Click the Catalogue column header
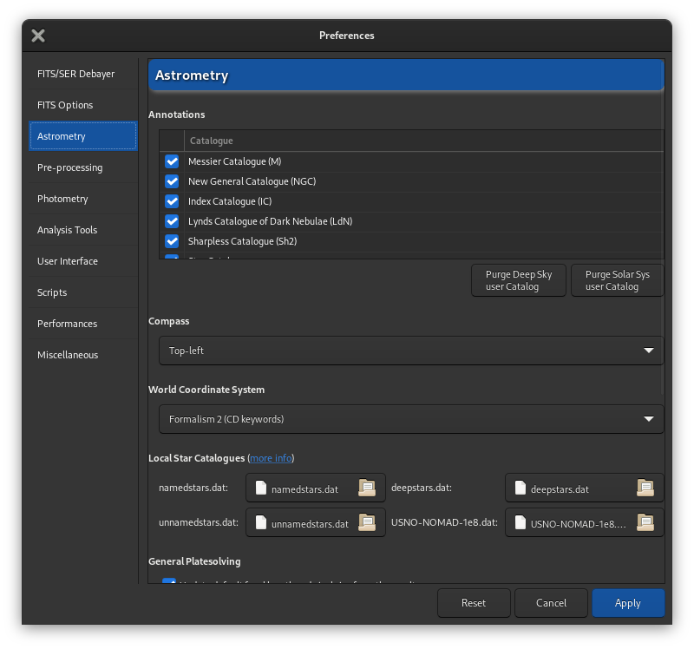The height and width of the screenshot is (649, 694). [x=212, y=141]
